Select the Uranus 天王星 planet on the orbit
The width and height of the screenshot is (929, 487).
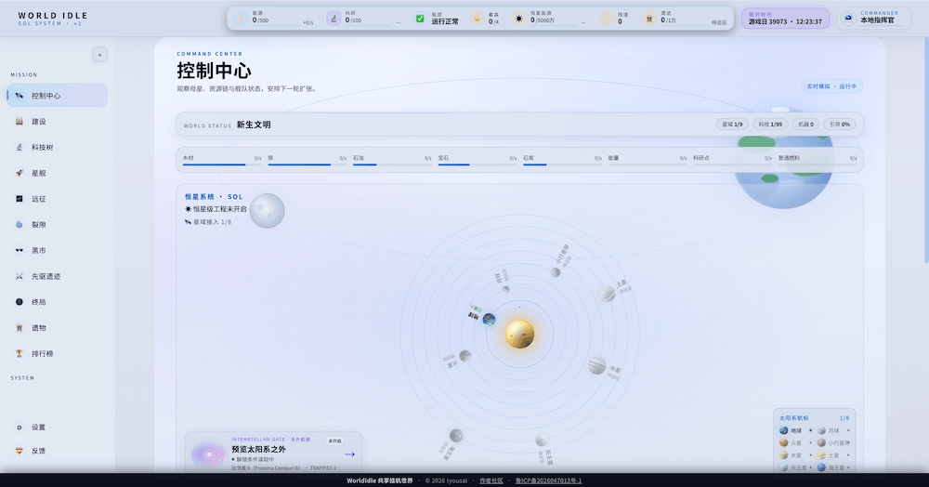pyautogui.click(x=543, y=441)
